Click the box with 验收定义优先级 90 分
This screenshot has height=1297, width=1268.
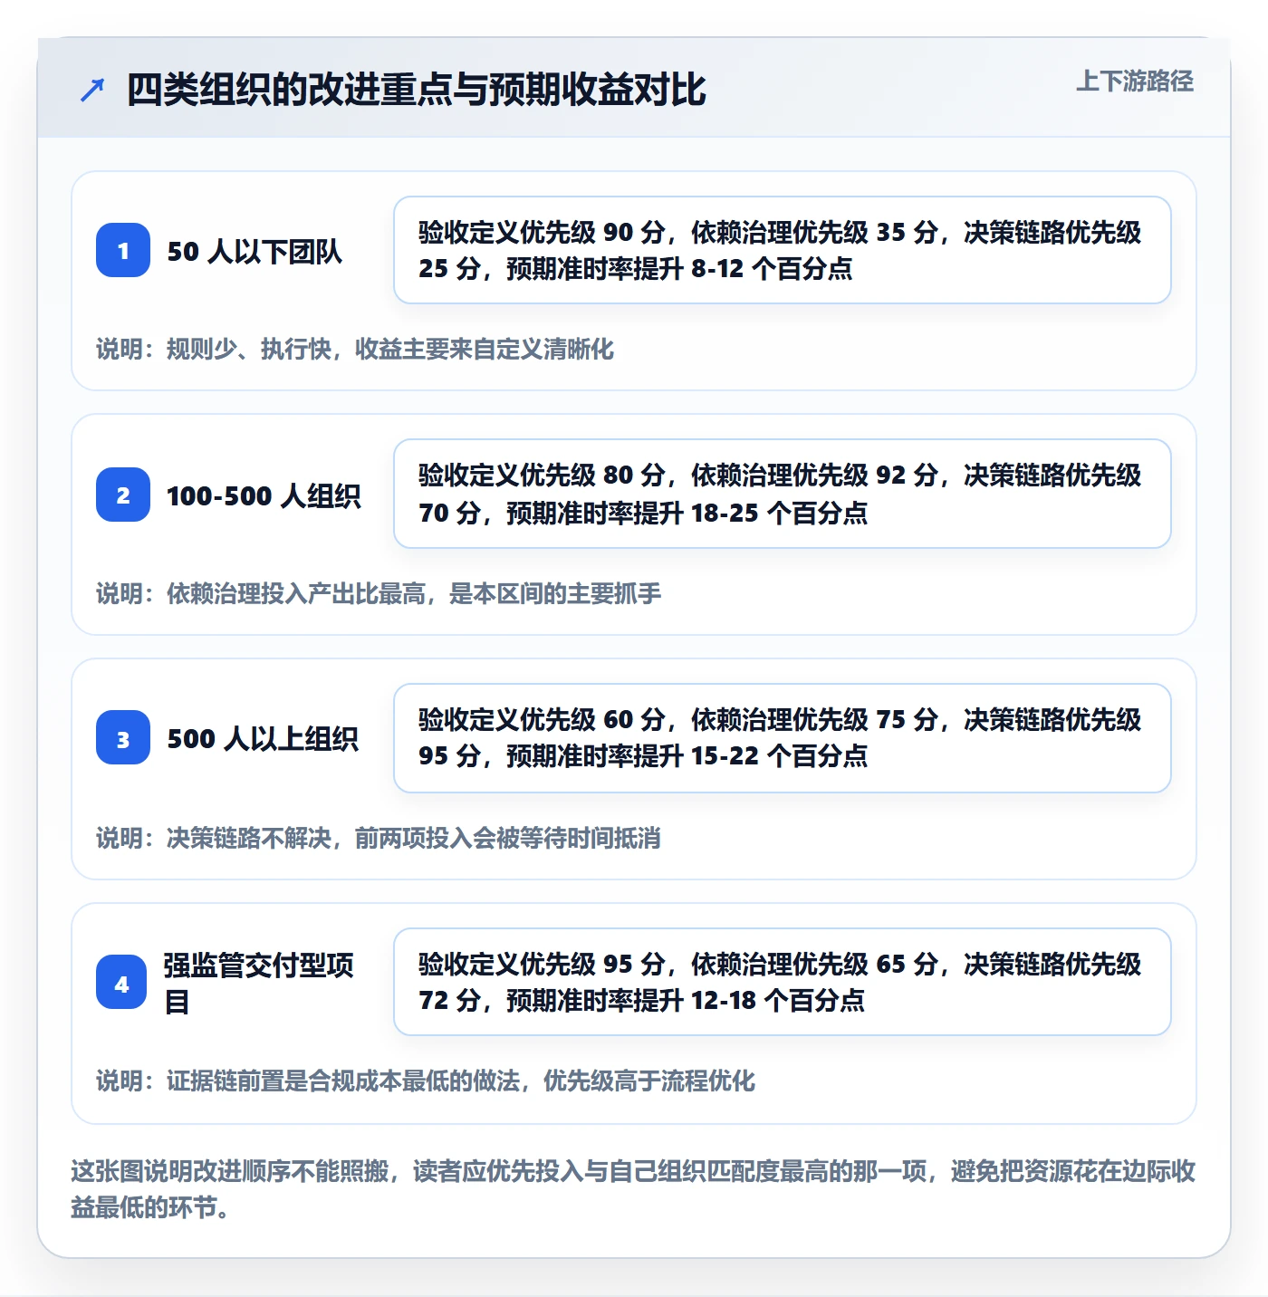[783, 250]
